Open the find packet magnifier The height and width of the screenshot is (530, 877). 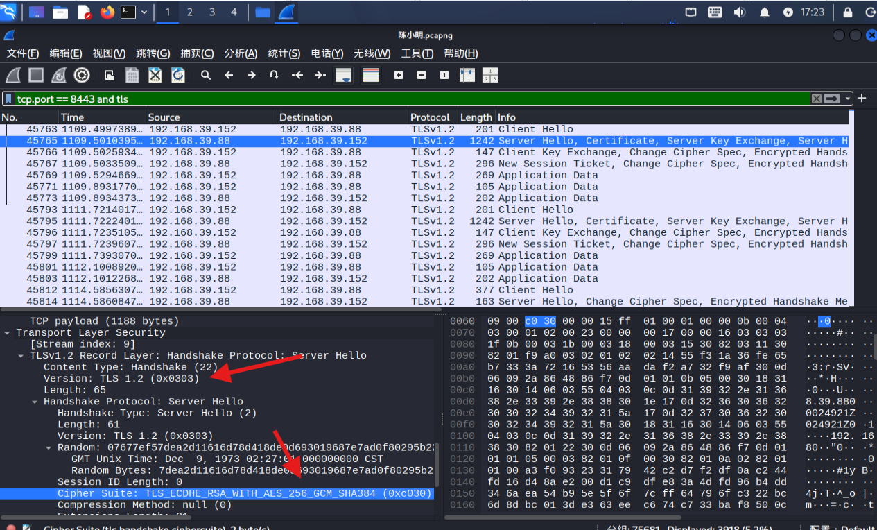coord(206,75)
